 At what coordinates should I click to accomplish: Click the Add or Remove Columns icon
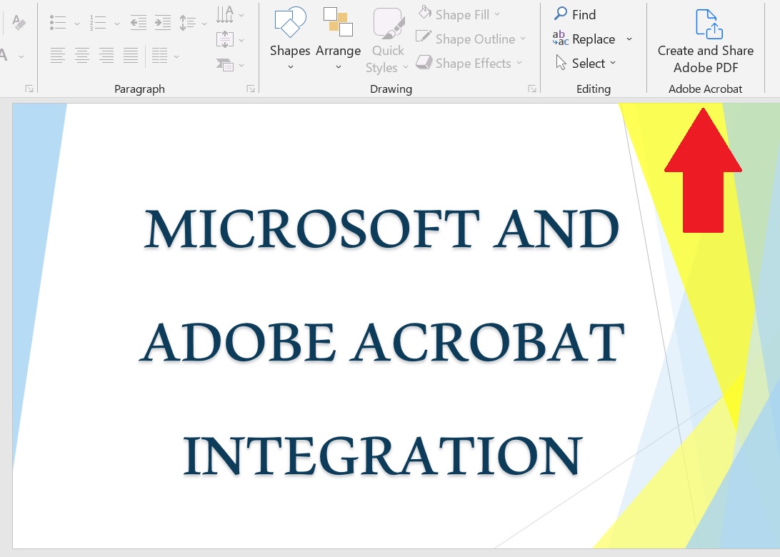point(159,55)
